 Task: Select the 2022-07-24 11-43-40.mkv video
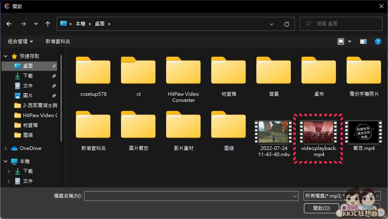click(274, 138)
